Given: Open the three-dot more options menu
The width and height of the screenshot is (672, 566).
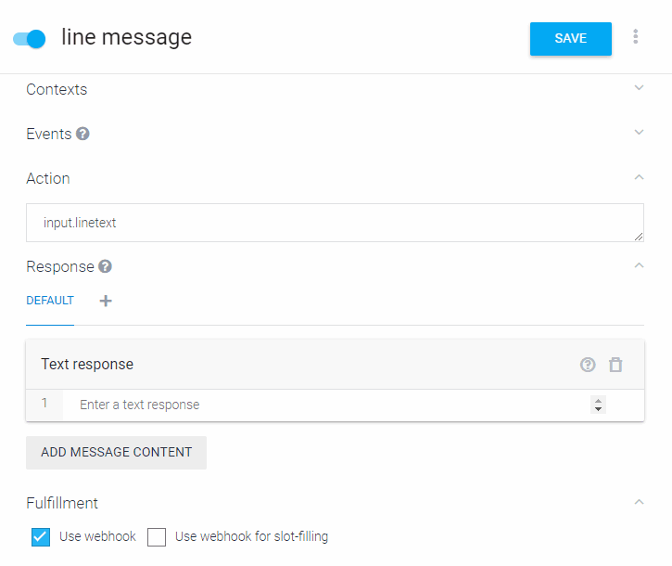Looking at the screenshot, I should [636, 37].
